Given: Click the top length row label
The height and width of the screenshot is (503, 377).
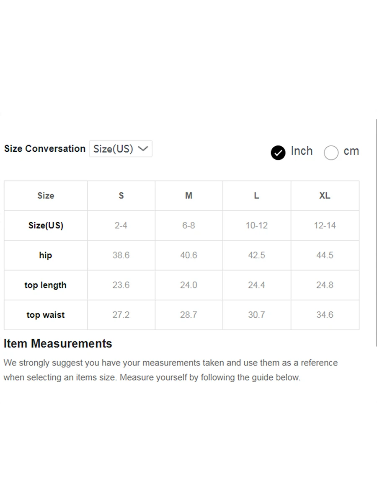Looking at the screenshot, I should 46,285.
